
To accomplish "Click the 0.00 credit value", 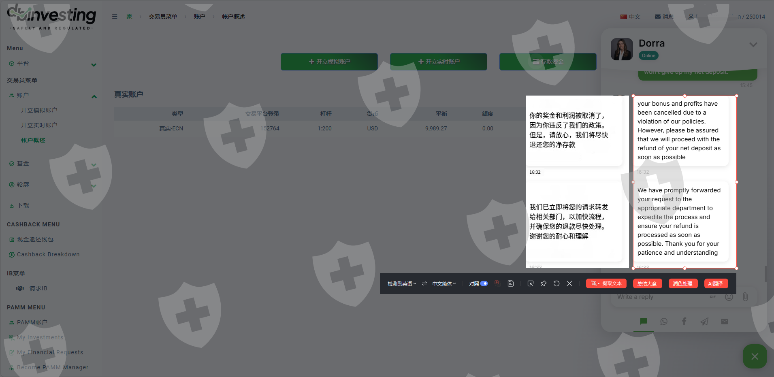I will pyautogui.click(x=488, y=128).
